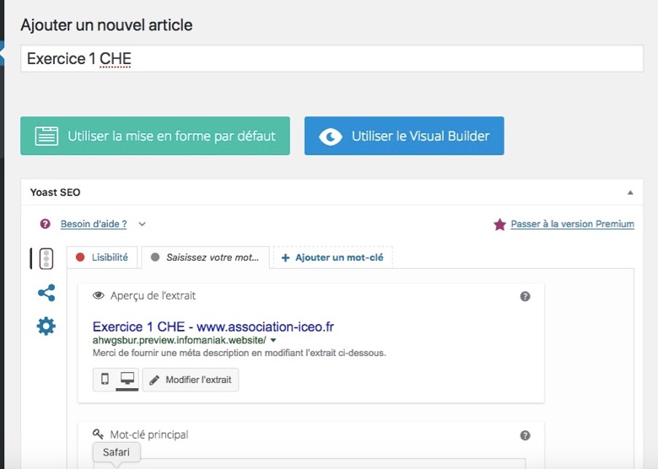Switch snippet preview to desktop view
658x469 pixels.
tap(127, 380)
